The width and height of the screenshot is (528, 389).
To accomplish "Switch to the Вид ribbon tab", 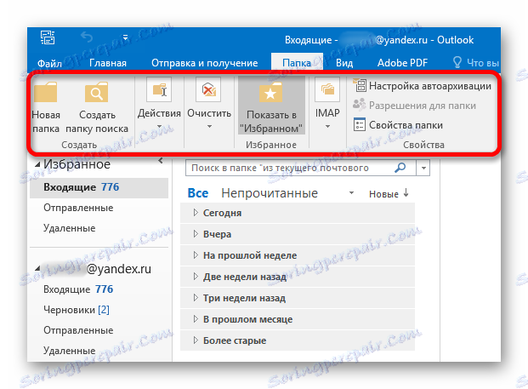I will pos(344,63).
